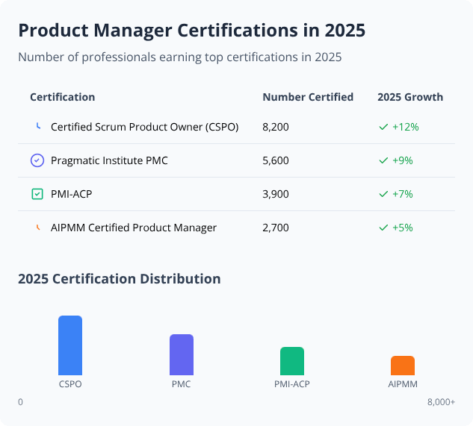This screenshot has height=426, width=473.
Task: Click the purple PMC bar
Action: point(181,354)
